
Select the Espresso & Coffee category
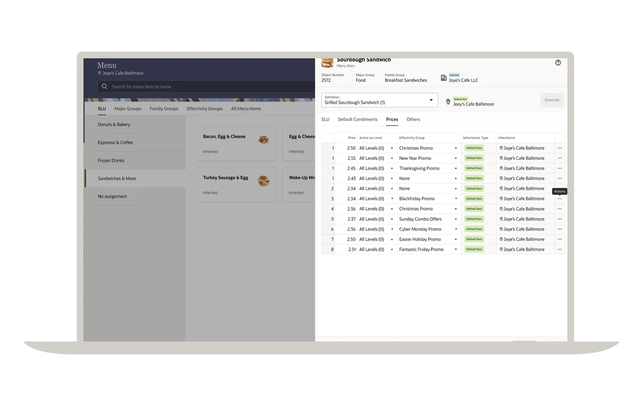[x=115, y=142]
